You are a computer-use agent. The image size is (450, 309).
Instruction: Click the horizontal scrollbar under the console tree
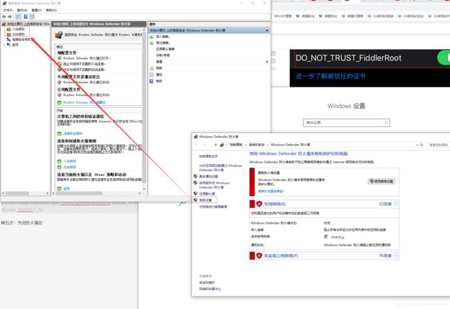click(x=17, y=193)
